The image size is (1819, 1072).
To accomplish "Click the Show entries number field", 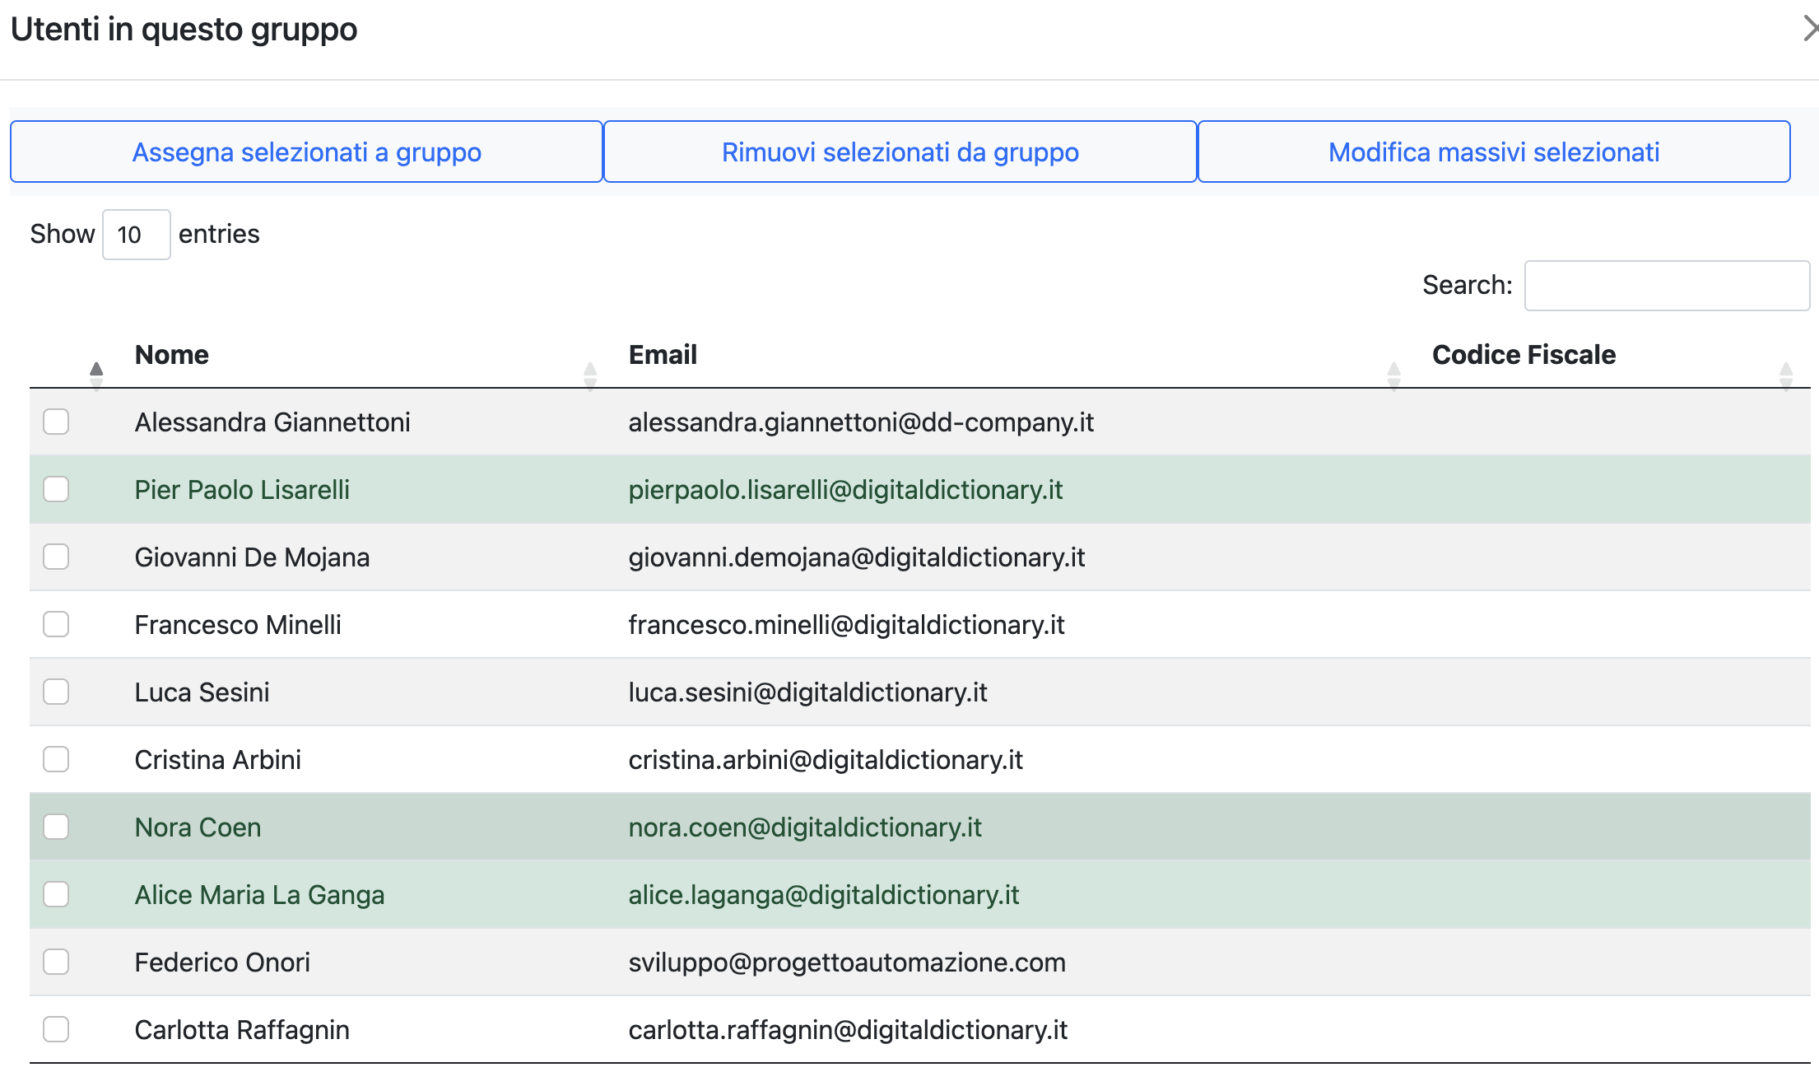I will pos(136,234).
